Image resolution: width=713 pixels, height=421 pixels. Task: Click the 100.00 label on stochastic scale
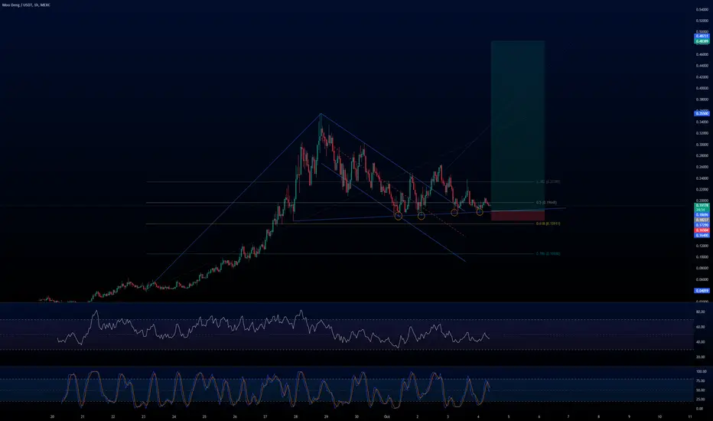(x=701, y=371)
